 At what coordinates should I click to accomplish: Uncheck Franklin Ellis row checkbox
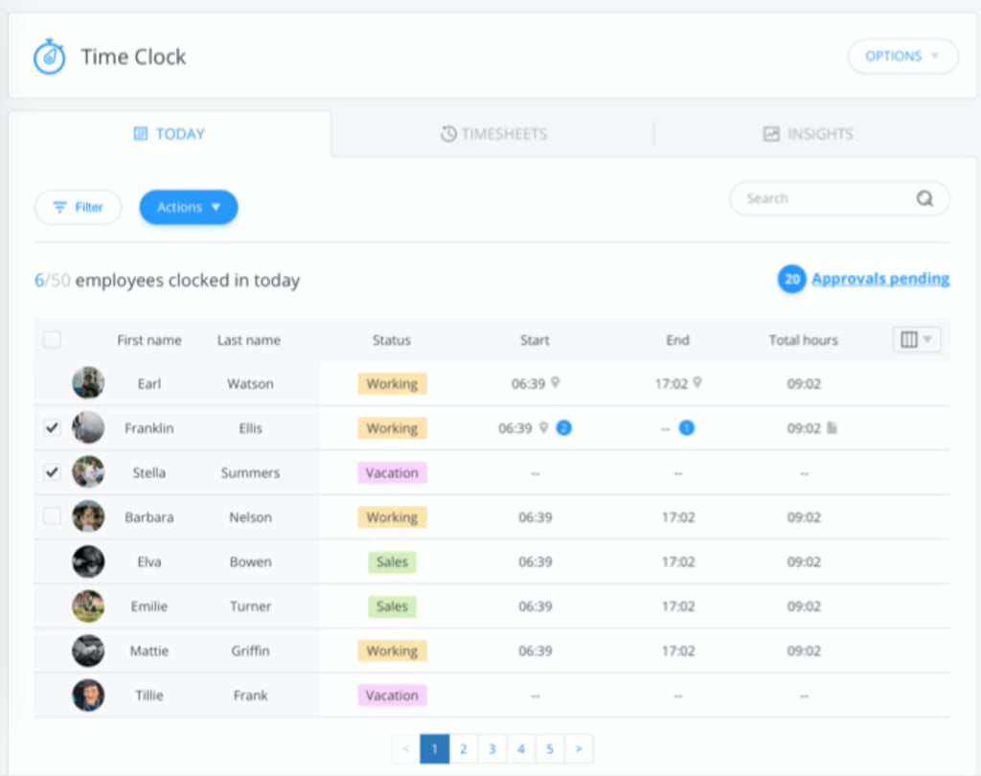(52, 428)
